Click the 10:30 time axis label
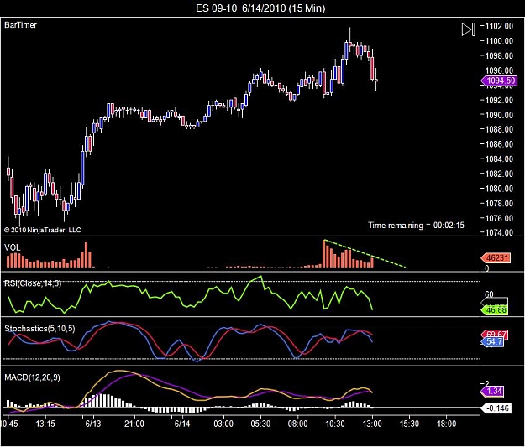 pos(335,424)
